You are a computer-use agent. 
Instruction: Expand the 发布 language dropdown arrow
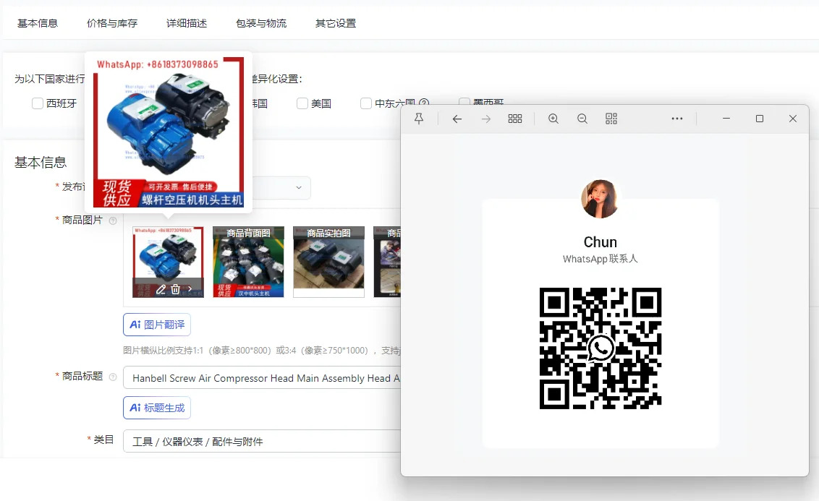tap(299, 187)
